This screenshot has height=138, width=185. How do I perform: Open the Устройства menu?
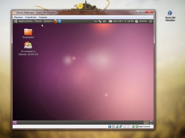pyautogui.click(x=31, y=17)
